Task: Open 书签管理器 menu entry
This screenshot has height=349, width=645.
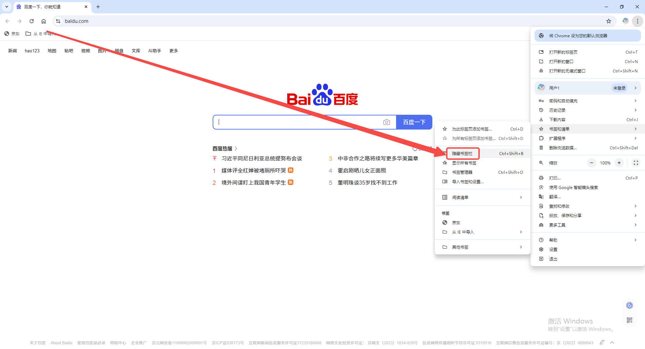Action: coord(482,172)
